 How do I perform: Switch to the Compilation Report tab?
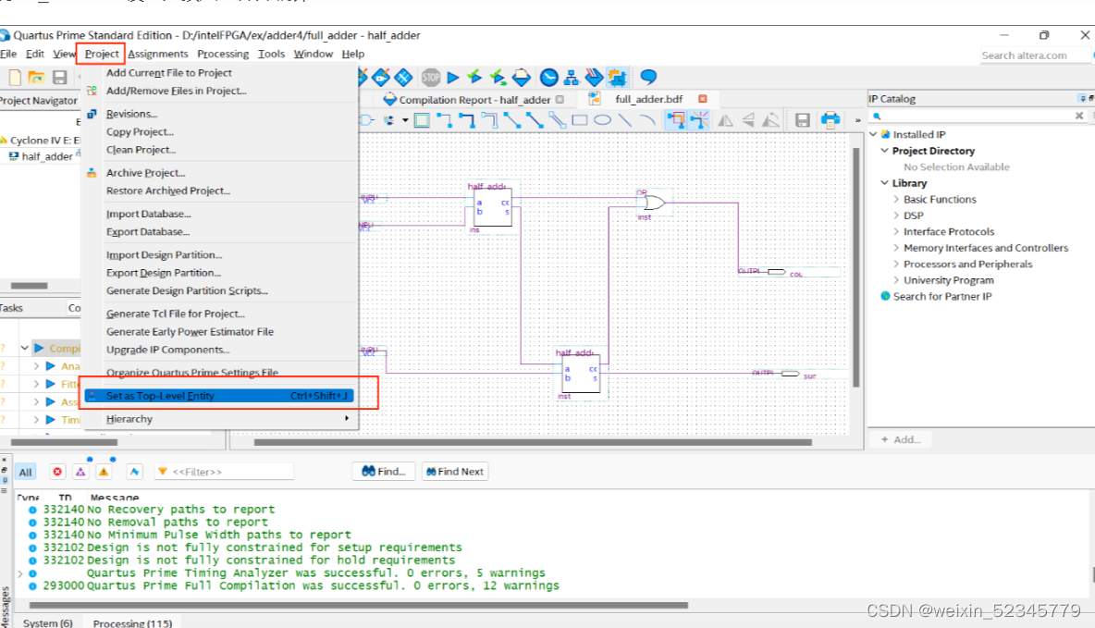(x=474, y=100)
